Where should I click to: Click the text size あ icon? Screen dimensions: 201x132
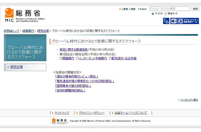(180, 21)
